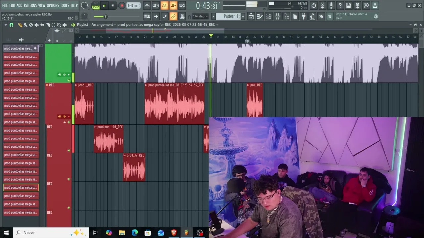The width and height of the screenshot is (424, 238).
Task: Open the Mixer view icon
Action: tap(277, 16)
